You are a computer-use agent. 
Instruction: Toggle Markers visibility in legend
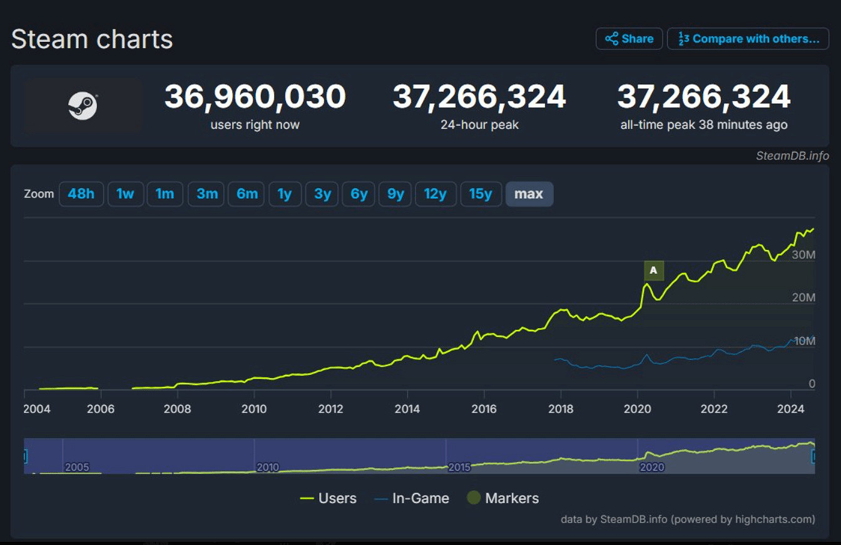click(x=503, y=498)
